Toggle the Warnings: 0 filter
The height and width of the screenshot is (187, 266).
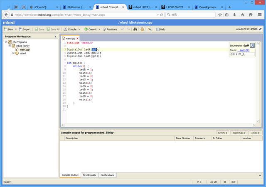point(240,133)
